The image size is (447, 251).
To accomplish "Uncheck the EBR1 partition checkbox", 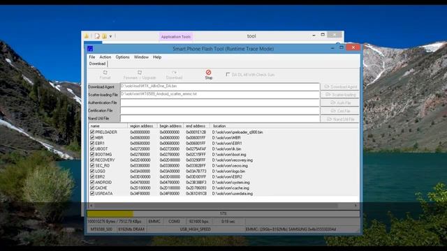I will pyautogui.click(x=92, y=143).
